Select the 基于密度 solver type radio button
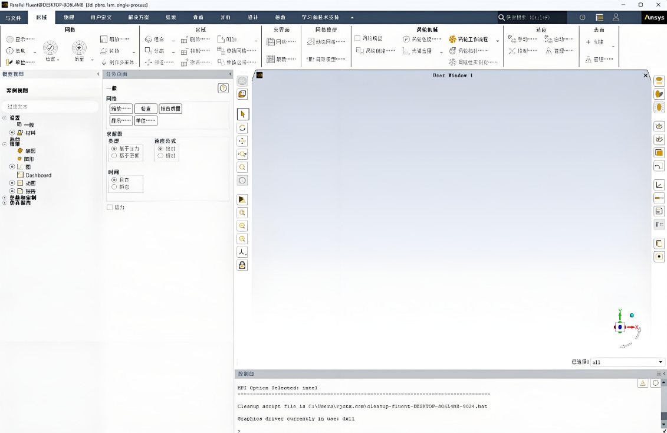 click(x=114, y=155)
